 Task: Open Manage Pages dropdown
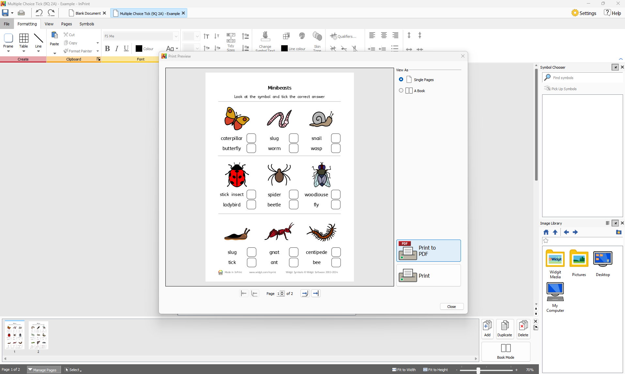pos(44,370)
